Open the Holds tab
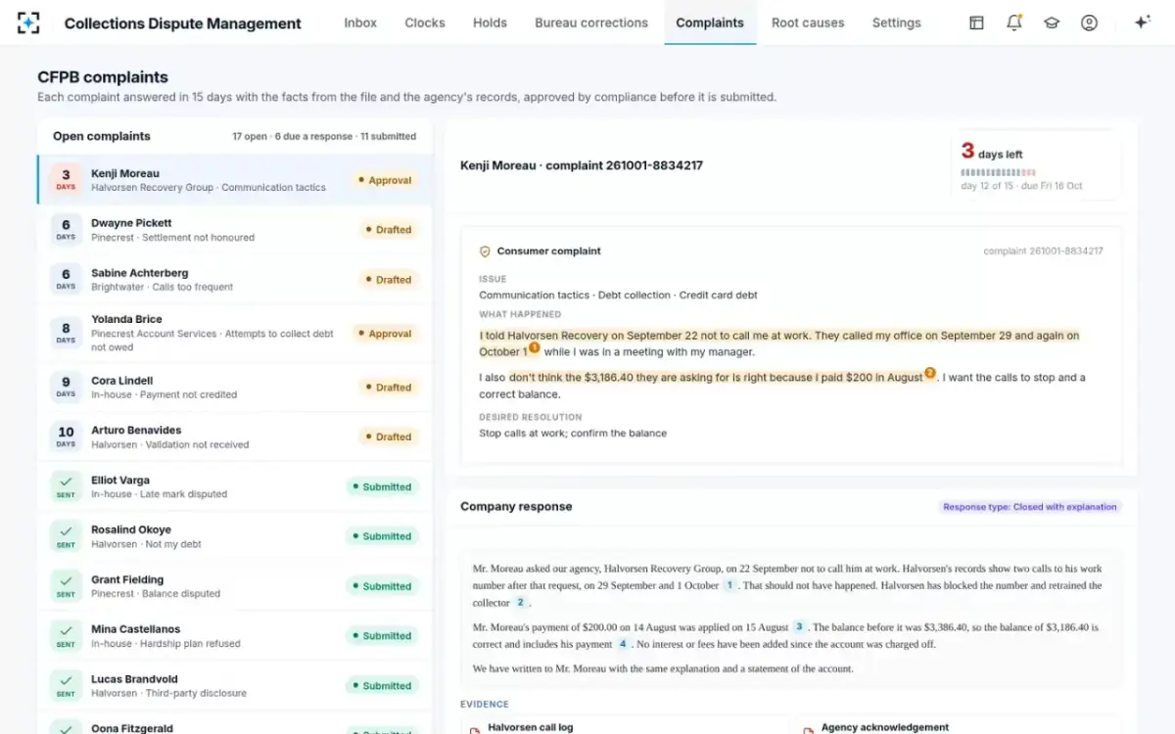Screen dimensions: 1175x734 (490, 23)
